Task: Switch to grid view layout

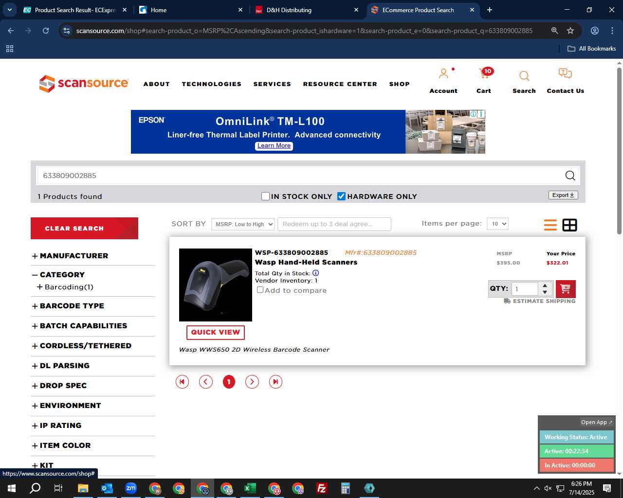Action: 569,225
